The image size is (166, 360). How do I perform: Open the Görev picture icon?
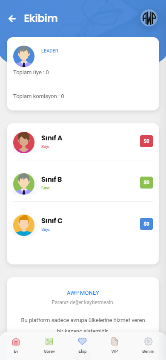pos(49,342)
